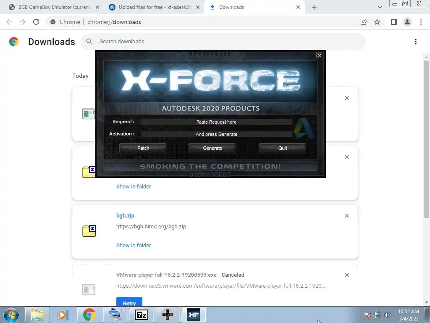Viewport: 430px width, 323px height.
Task: Open a new Chrome tab
Action: [x=314, y=8]
